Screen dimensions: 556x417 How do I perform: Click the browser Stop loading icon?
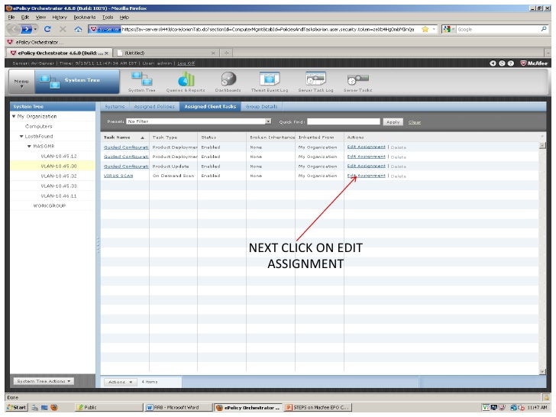(x=63, y=29)
